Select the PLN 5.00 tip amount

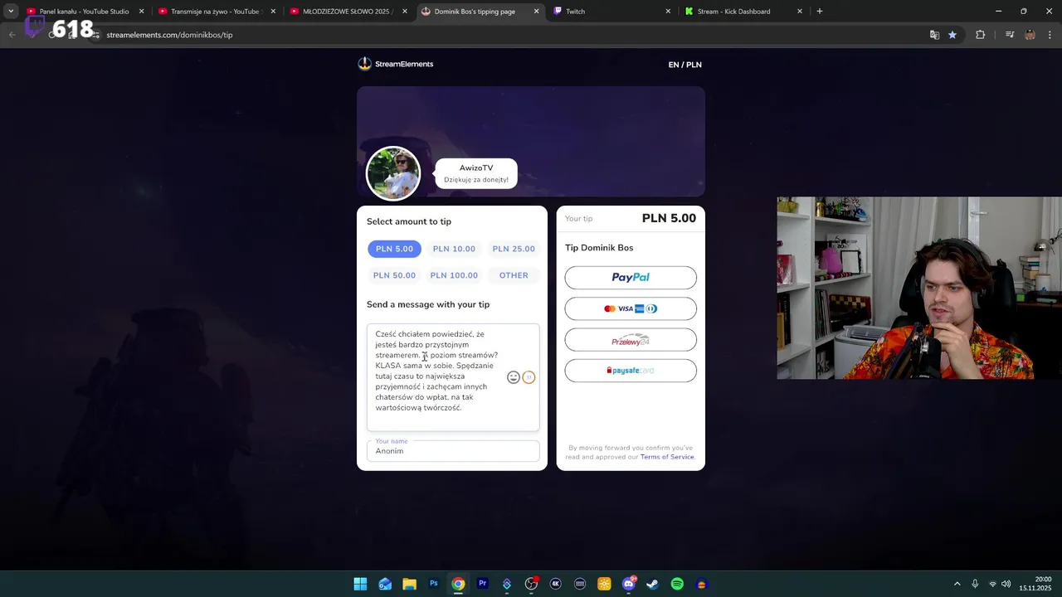(394, 249)
